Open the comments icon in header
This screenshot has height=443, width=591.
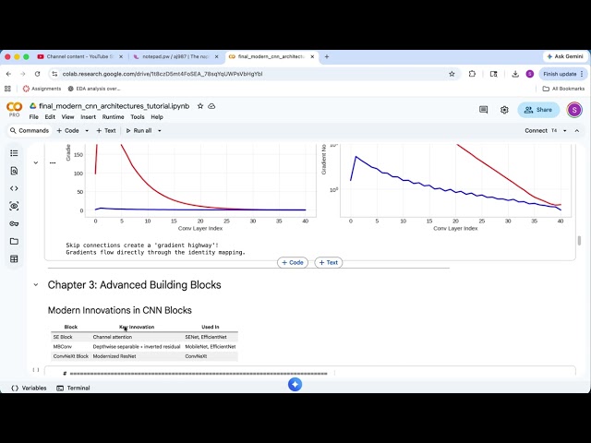(x=483, y=110)
